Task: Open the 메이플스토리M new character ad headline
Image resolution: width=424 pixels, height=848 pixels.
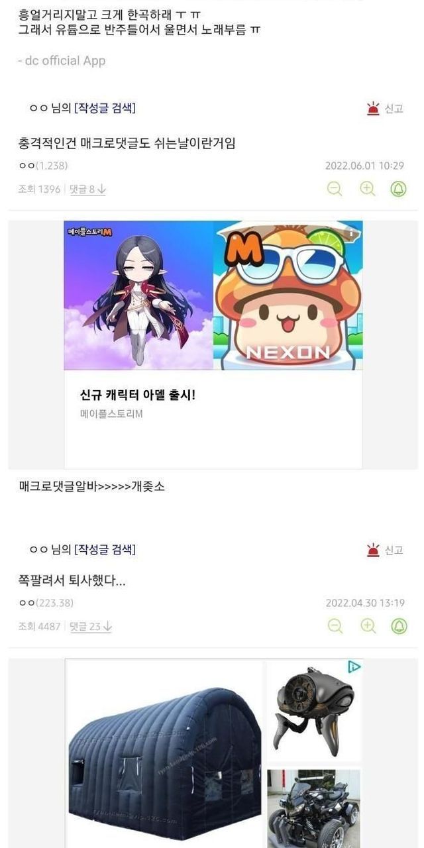Action: point(138,395)
